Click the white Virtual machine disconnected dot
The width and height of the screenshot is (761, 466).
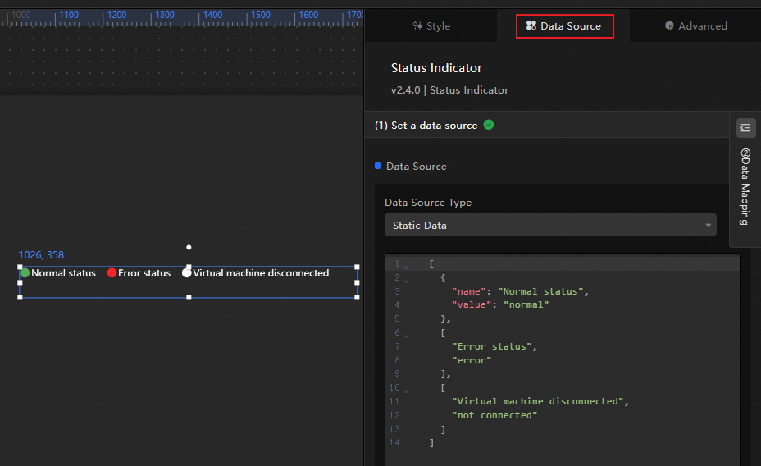tap(187, 273)
